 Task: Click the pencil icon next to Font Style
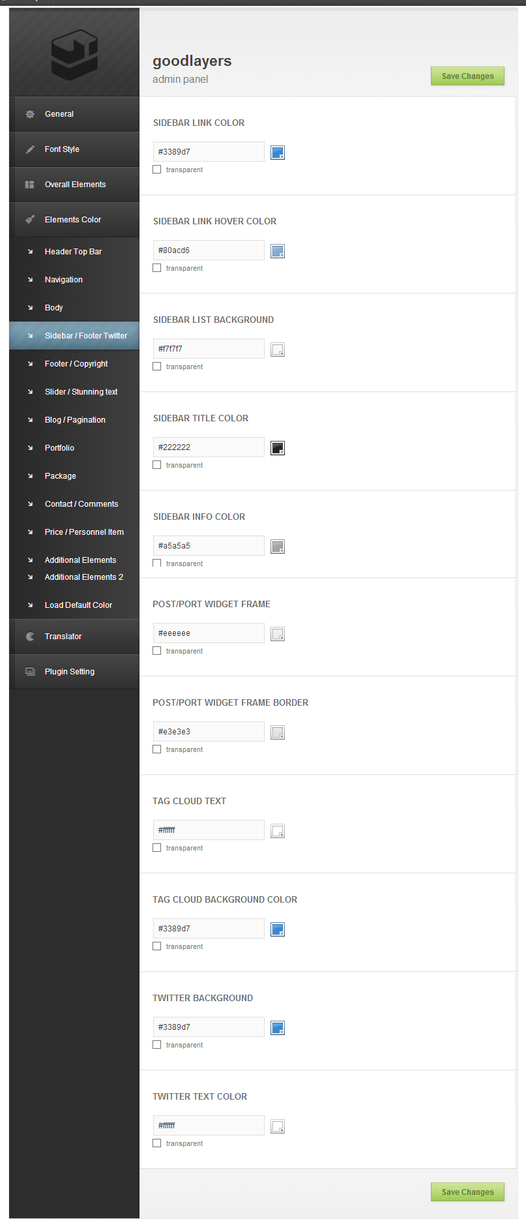pos(30,149)
